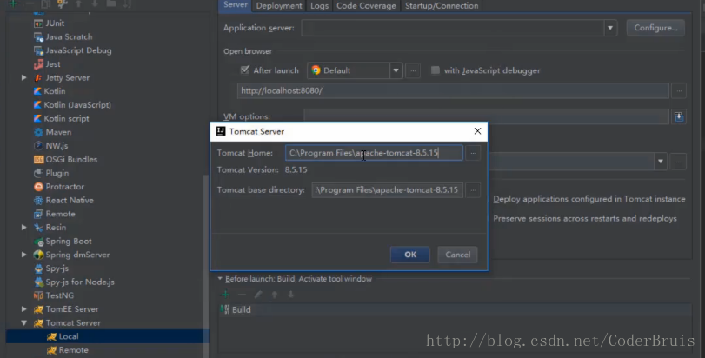Open the Logs tab

[x=319, y=6]
